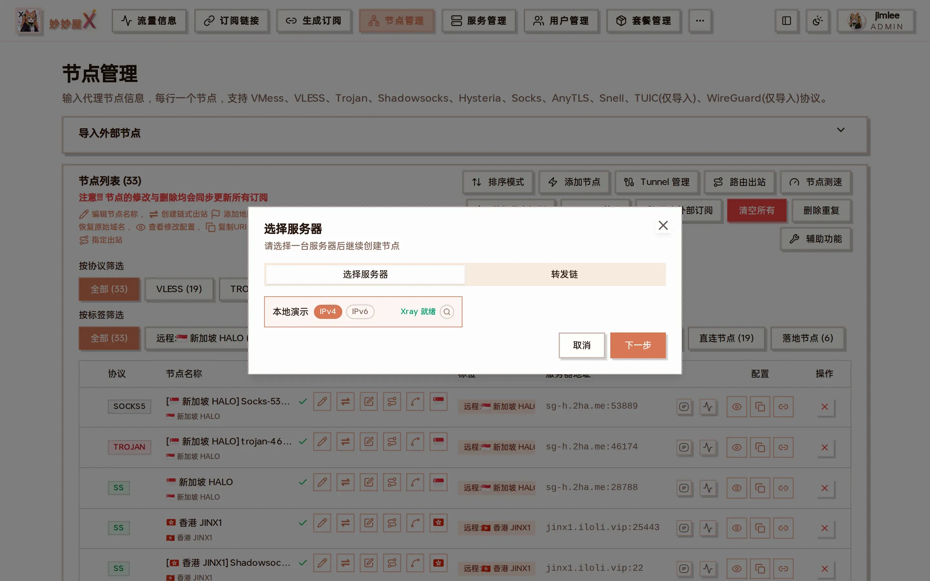Select the IPv4 pill for 本地演示
The width and height of the screenshot is (930, 581).
(328, 311)
